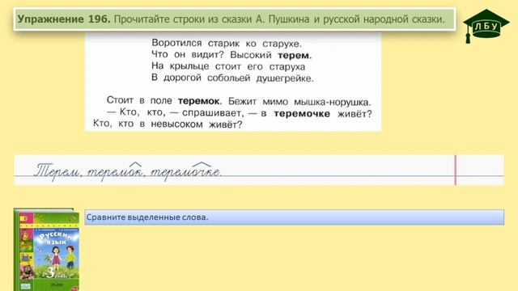Click the bold word 'терем.'
518x291 pixels.
[295, 56]
